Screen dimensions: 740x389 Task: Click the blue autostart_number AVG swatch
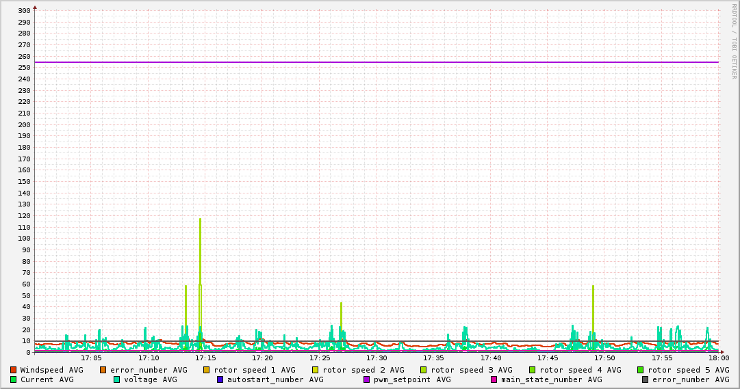(x=220, y=379)
